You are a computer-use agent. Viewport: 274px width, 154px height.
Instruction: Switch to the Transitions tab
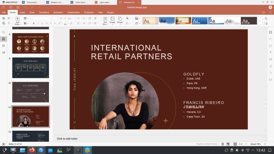click(44, 12)
